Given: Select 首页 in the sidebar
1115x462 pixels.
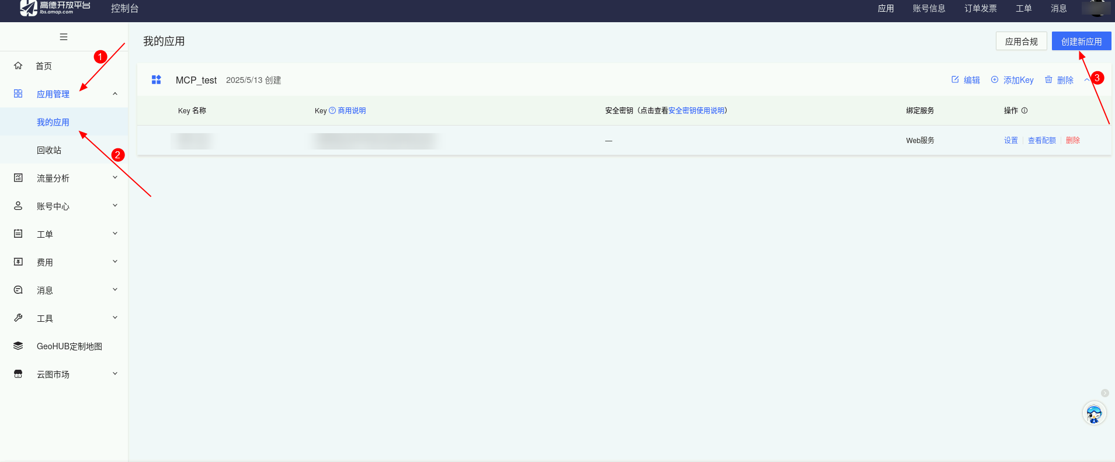Looking at the screenshot, I should 44,66.
